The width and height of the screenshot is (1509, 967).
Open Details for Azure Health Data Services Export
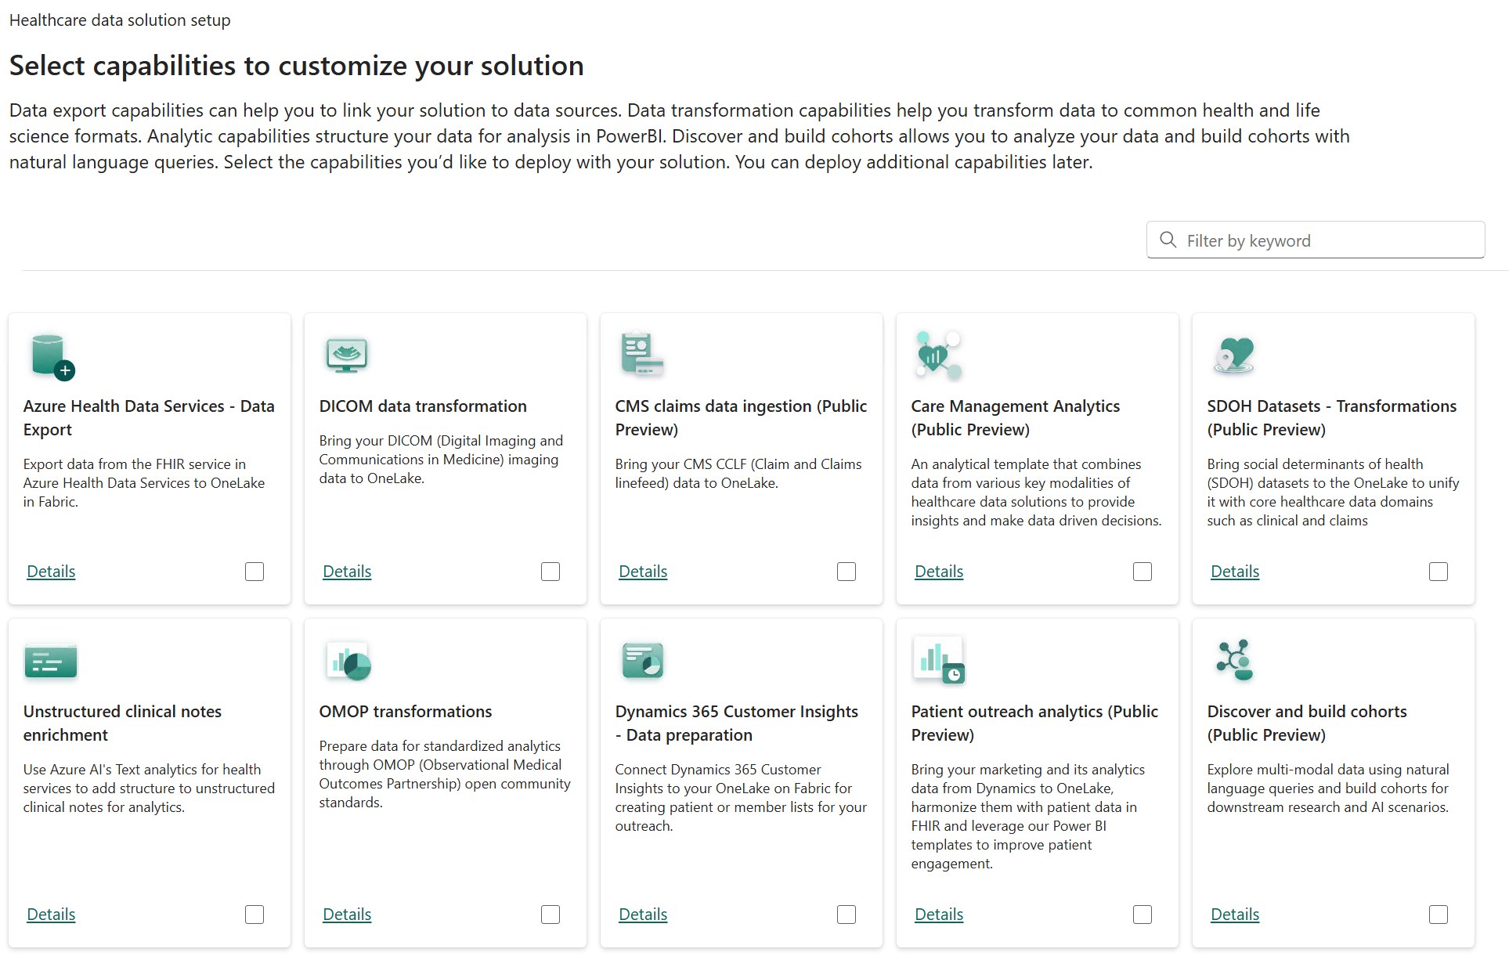pyautogui.click(x=51, y=572)
